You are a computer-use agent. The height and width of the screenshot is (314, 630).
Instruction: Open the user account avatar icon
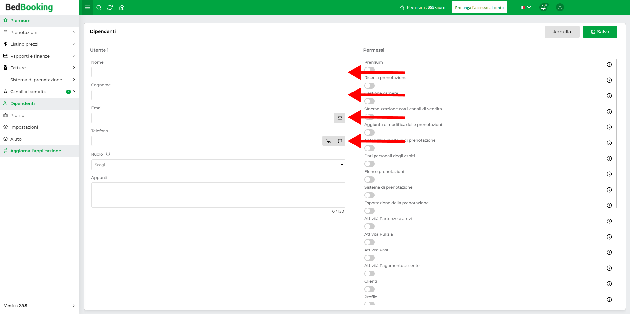coord(560,7)
